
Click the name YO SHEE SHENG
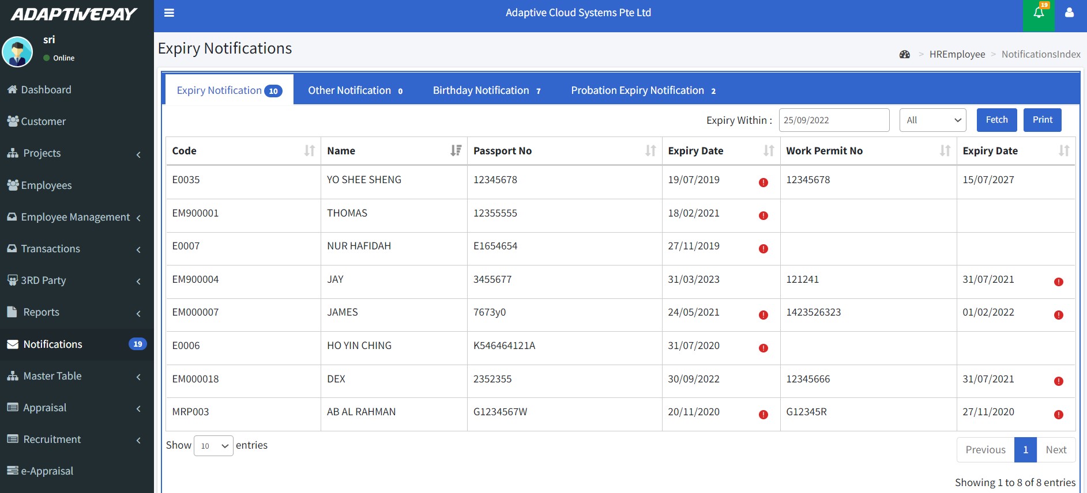tap(364, 180)
